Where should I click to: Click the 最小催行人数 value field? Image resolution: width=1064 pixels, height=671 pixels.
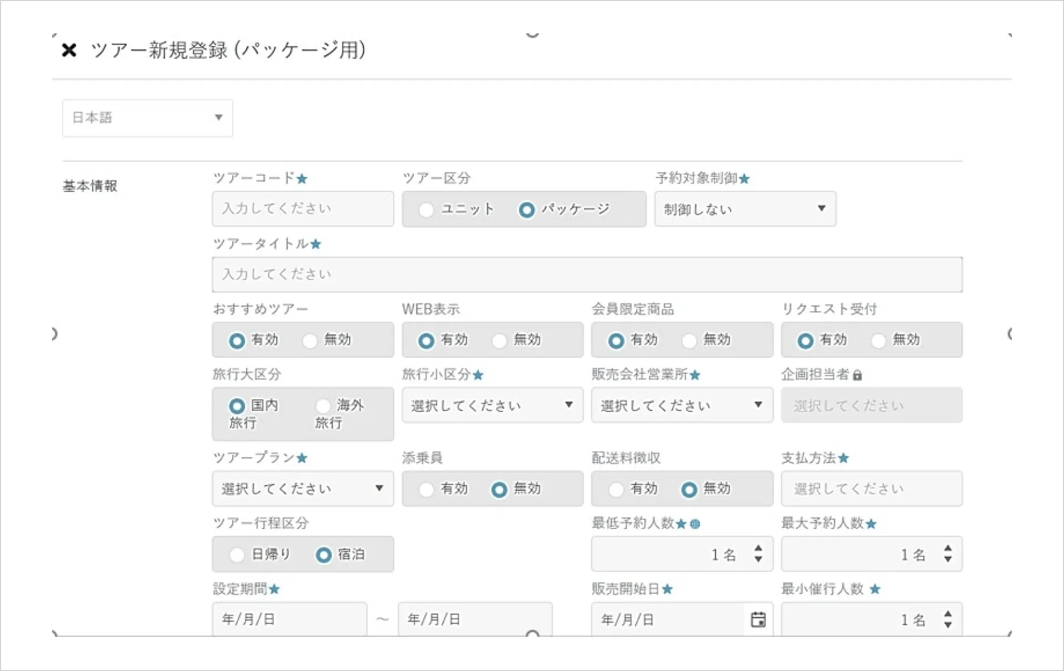coord(871,619)
